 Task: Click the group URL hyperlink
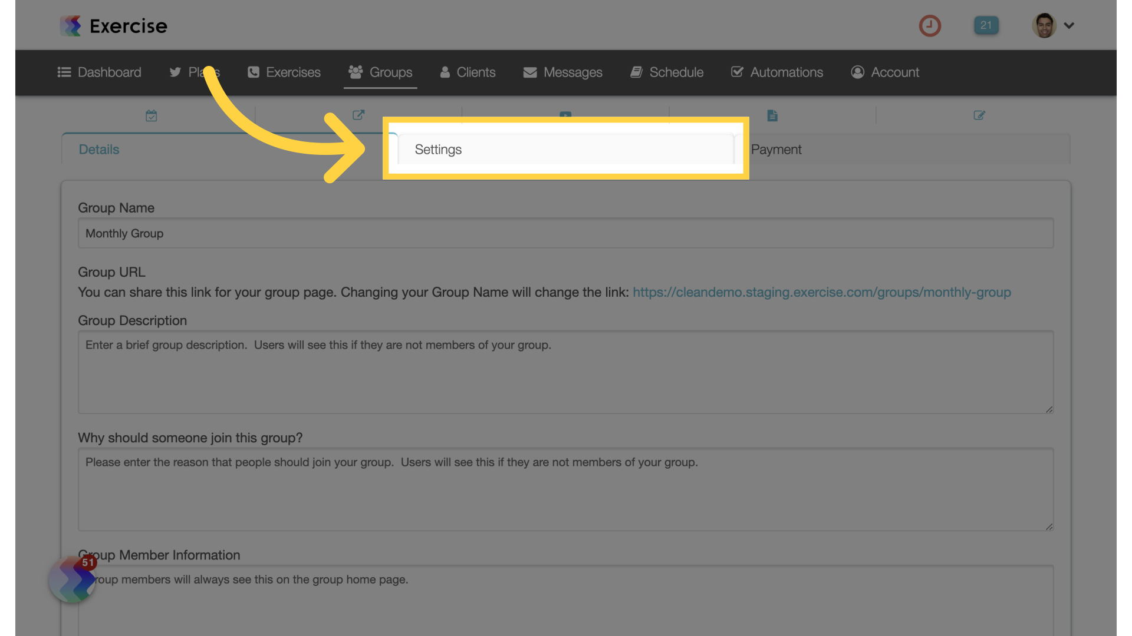coord(822,293)
